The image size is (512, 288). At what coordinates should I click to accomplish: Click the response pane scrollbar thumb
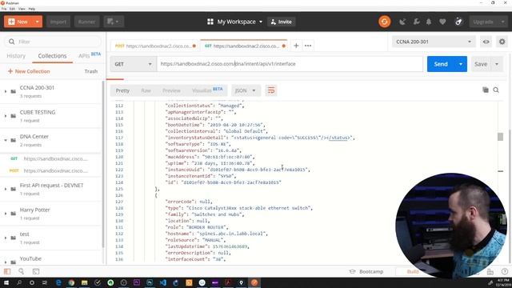[500, 137]
